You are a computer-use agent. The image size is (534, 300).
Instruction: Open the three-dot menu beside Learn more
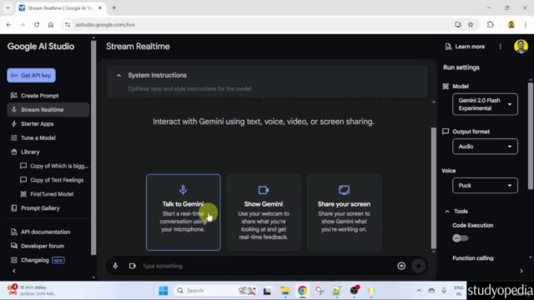[x=501, y=47]
